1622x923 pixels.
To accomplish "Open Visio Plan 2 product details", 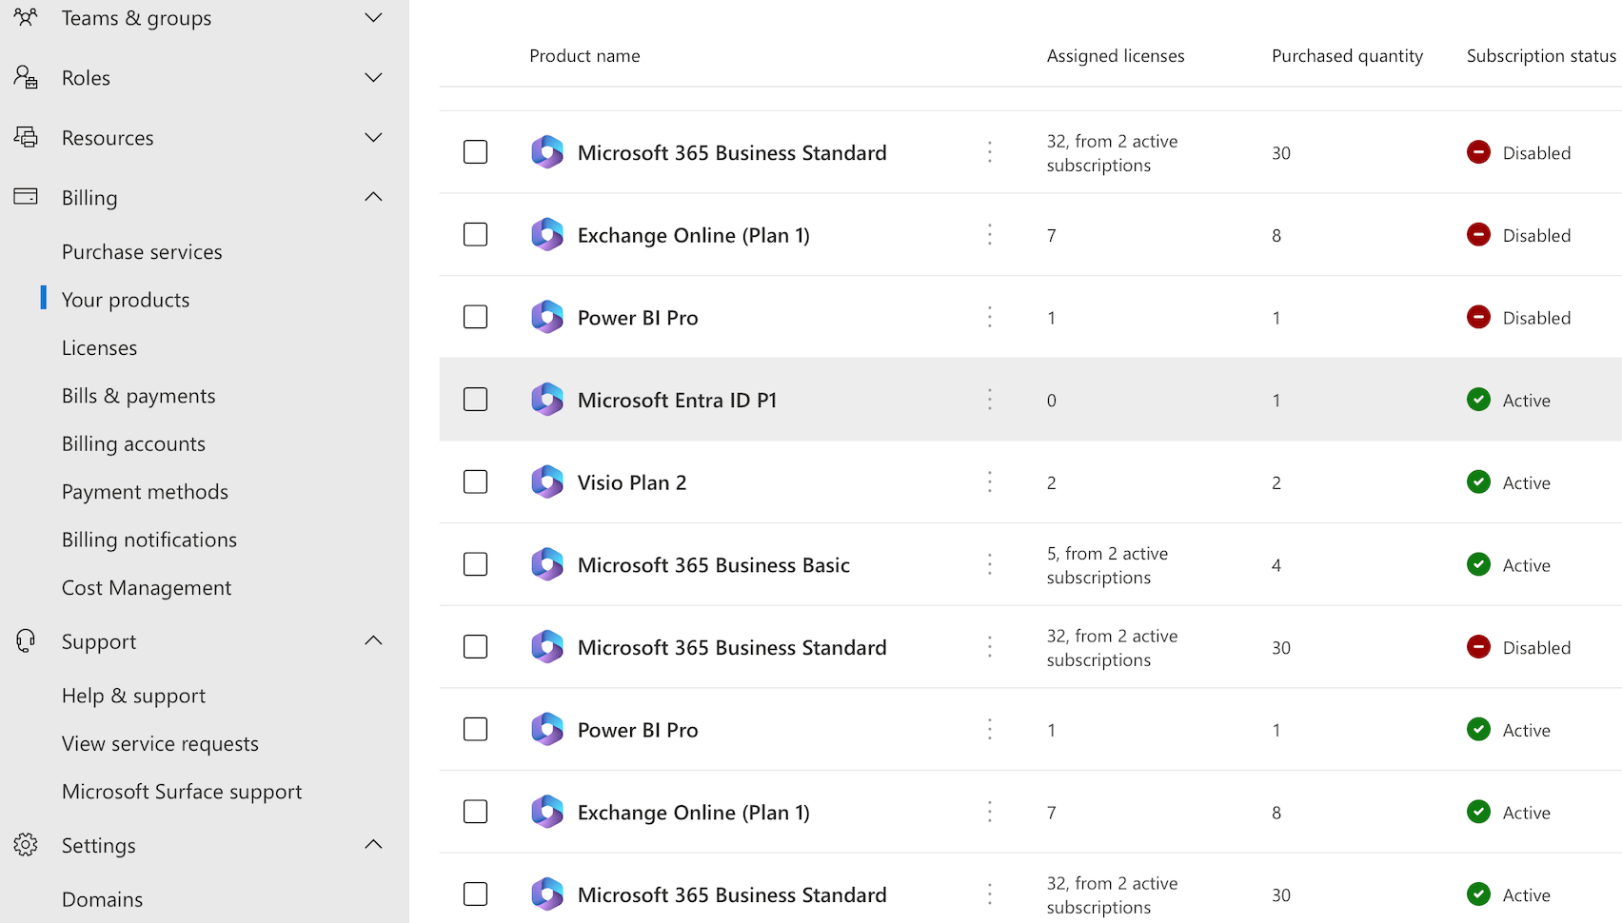I will (632, 482).
